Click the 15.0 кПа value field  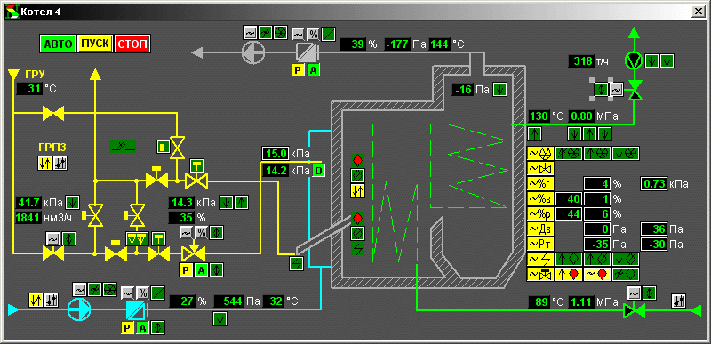pyautogui.click(x=276, y=154)
